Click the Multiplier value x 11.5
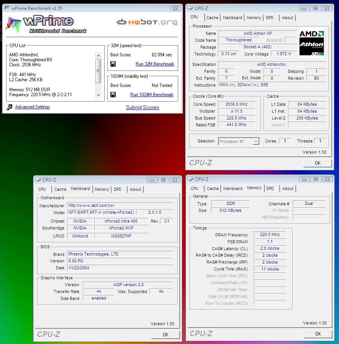The image size is (339, 344). tap(236, 111)
